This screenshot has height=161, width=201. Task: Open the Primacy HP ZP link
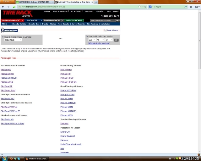67,78
